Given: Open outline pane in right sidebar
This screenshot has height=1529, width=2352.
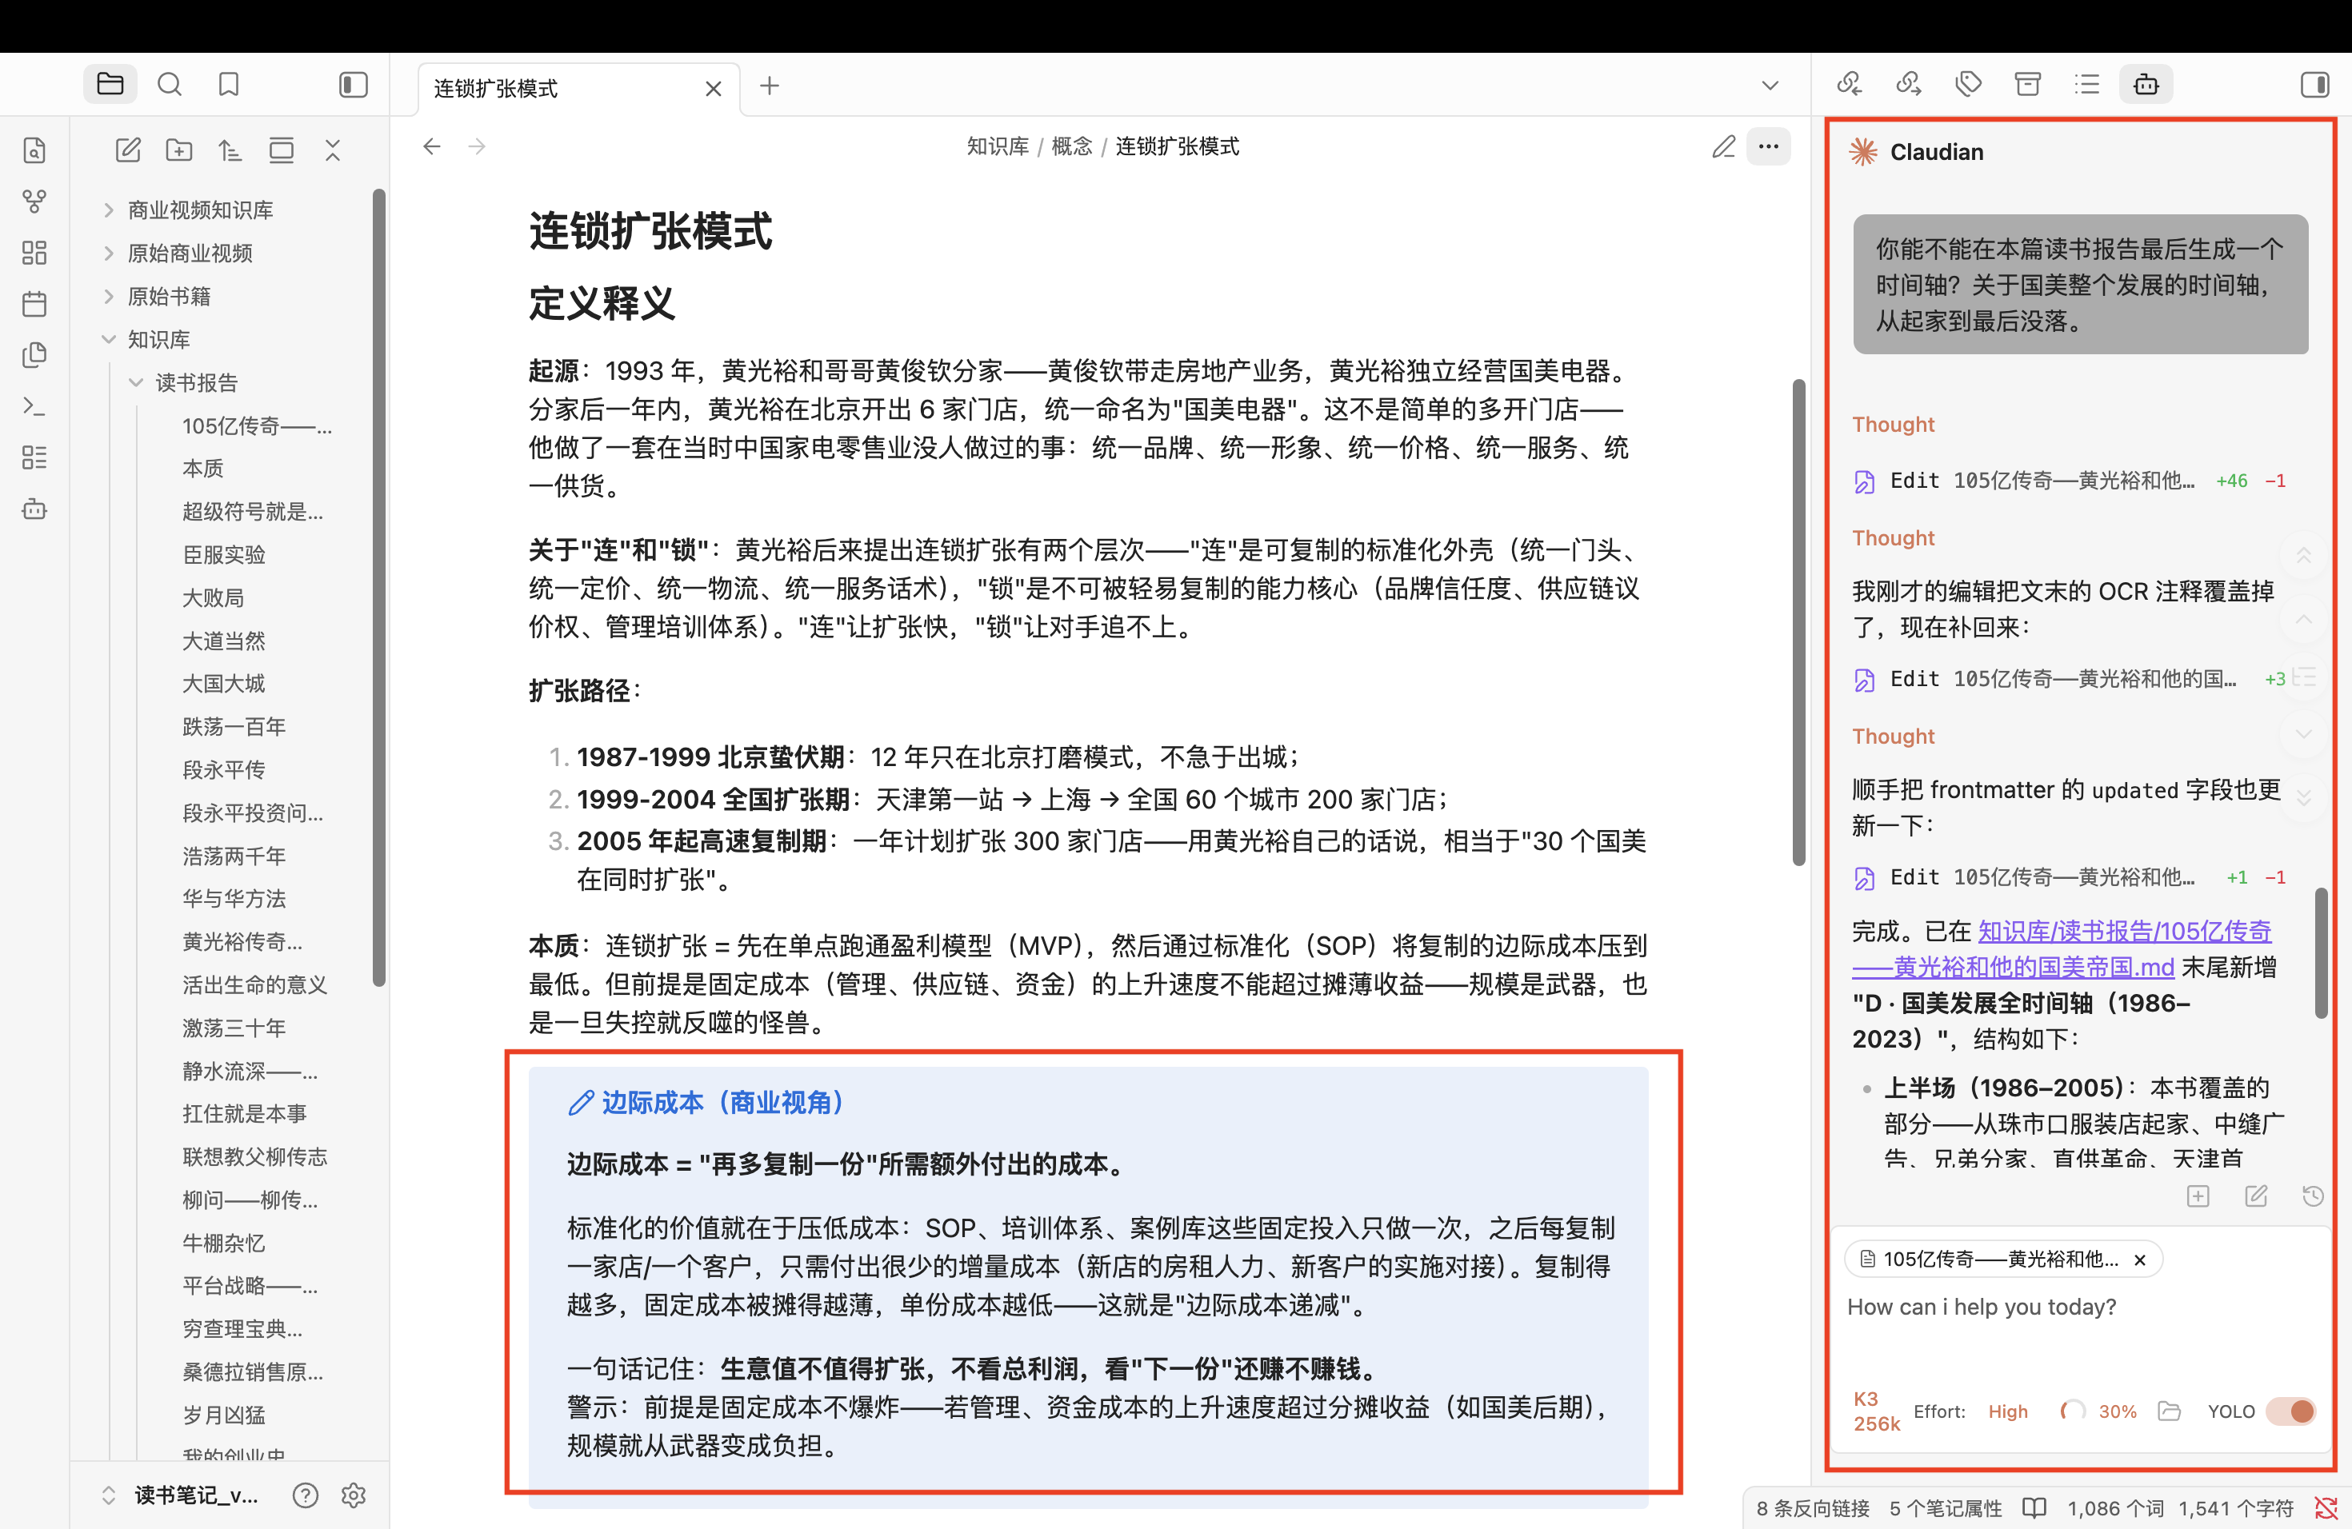Looking at the screenshot, I should [2087, 84].
